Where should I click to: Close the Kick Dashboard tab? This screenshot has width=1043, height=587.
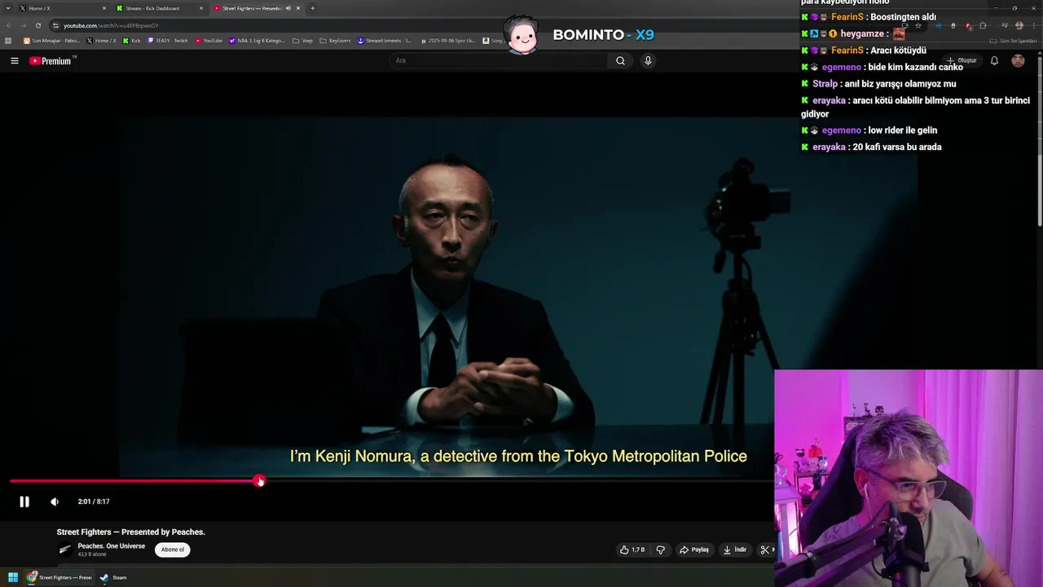(201, 8)
